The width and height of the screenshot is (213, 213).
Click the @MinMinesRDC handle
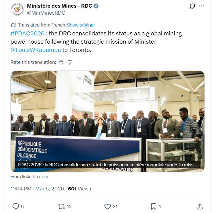coord(46,13)
